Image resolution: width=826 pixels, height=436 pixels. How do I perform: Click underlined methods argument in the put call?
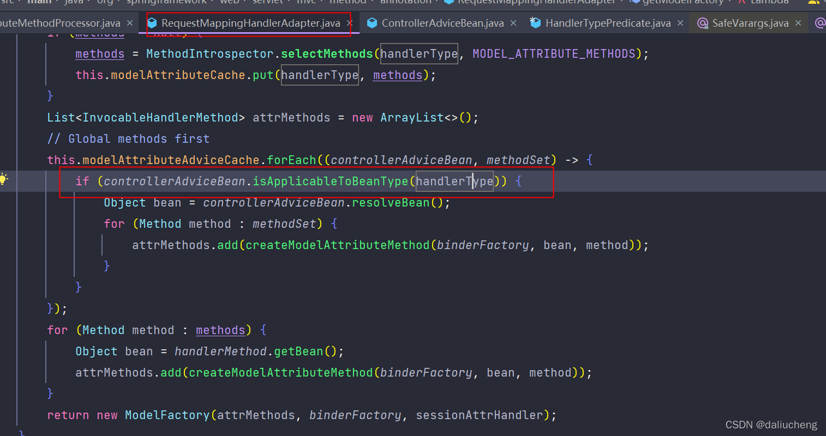tap(398, 75)
